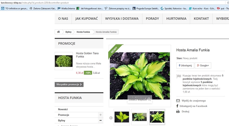This screenshot has height=126, width=229.
Task: Click the Hosta Funkia breadcrumb link
Action: click(x=83, y=32)
